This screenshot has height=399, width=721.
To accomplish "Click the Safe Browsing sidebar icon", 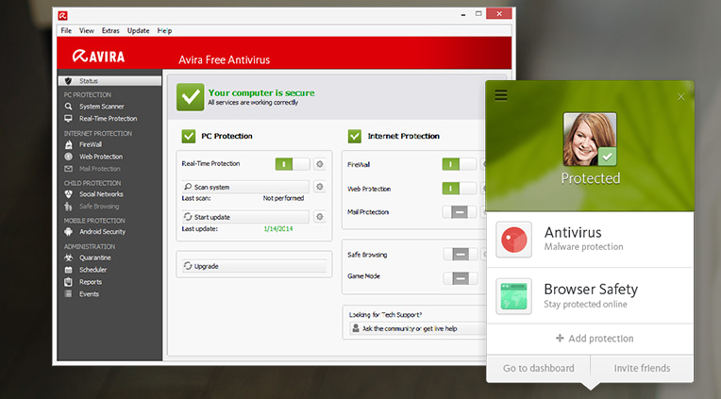I will [69, 206].
